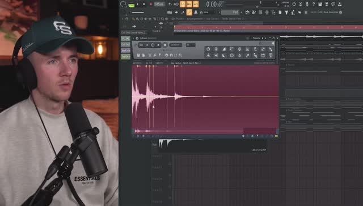The image size is (363, 206).
Task: Open the Channel rack view icon
Action: tap(260, 12)
